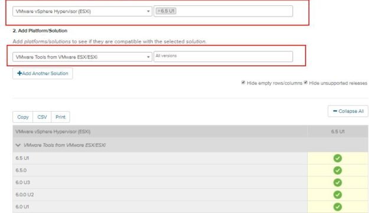Click the All versions input field

point(223,57)
